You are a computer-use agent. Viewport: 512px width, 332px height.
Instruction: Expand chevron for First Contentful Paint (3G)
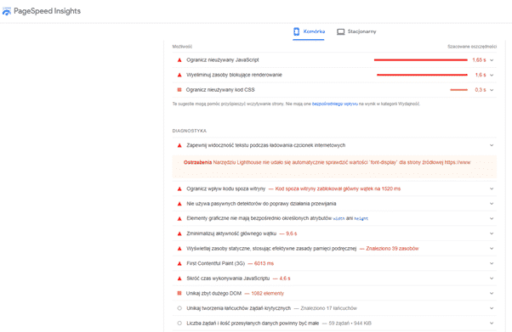(x=492, y=263)
